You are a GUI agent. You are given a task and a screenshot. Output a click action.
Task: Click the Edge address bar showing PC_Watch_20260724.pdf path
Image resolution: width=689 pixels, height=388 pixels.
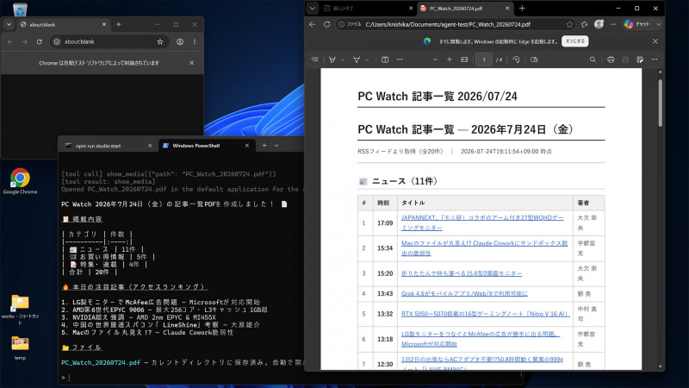coord(448,25)
